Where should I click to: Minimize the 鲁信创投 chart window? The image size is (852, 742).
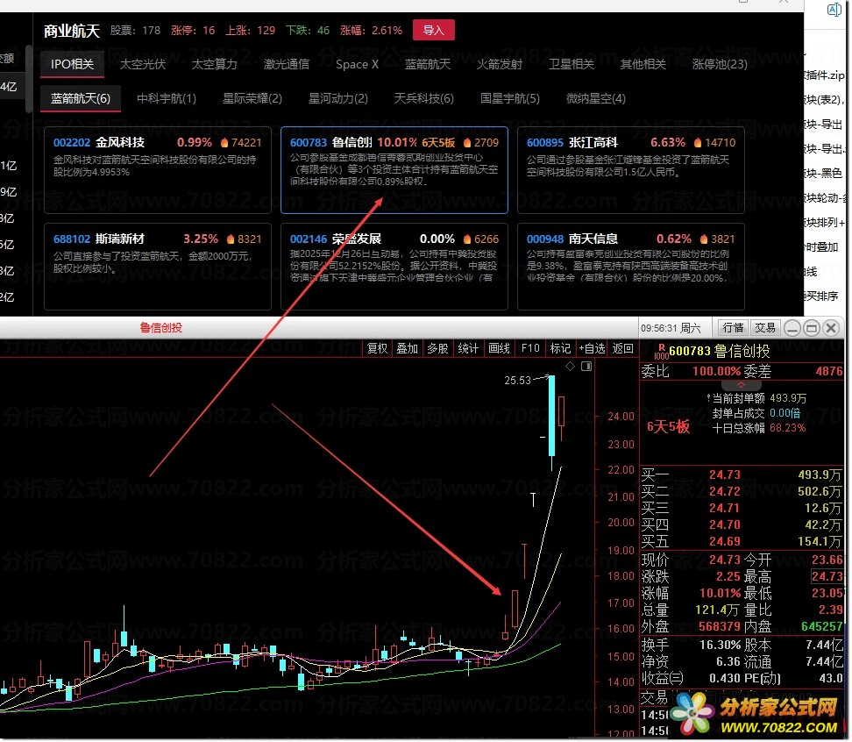(792, 328)
